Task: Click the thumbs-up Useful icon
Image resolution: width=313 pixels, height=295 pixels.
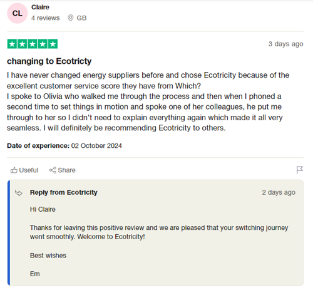Action: point(14,170)
